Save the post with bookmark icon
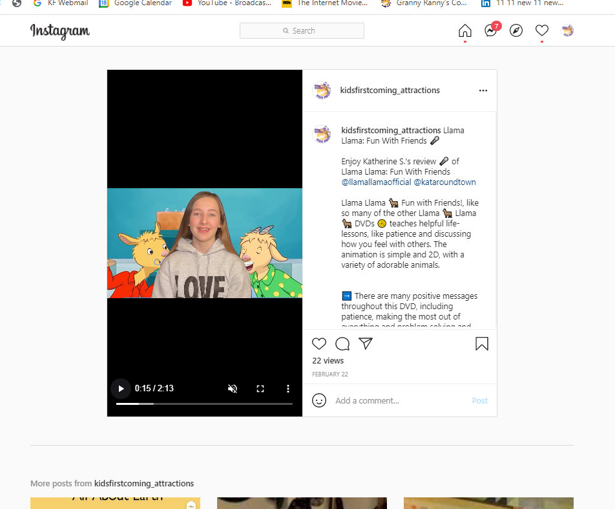Image resolution: width=615 pixels, height=509 pixels. click(x=482, y=343)
